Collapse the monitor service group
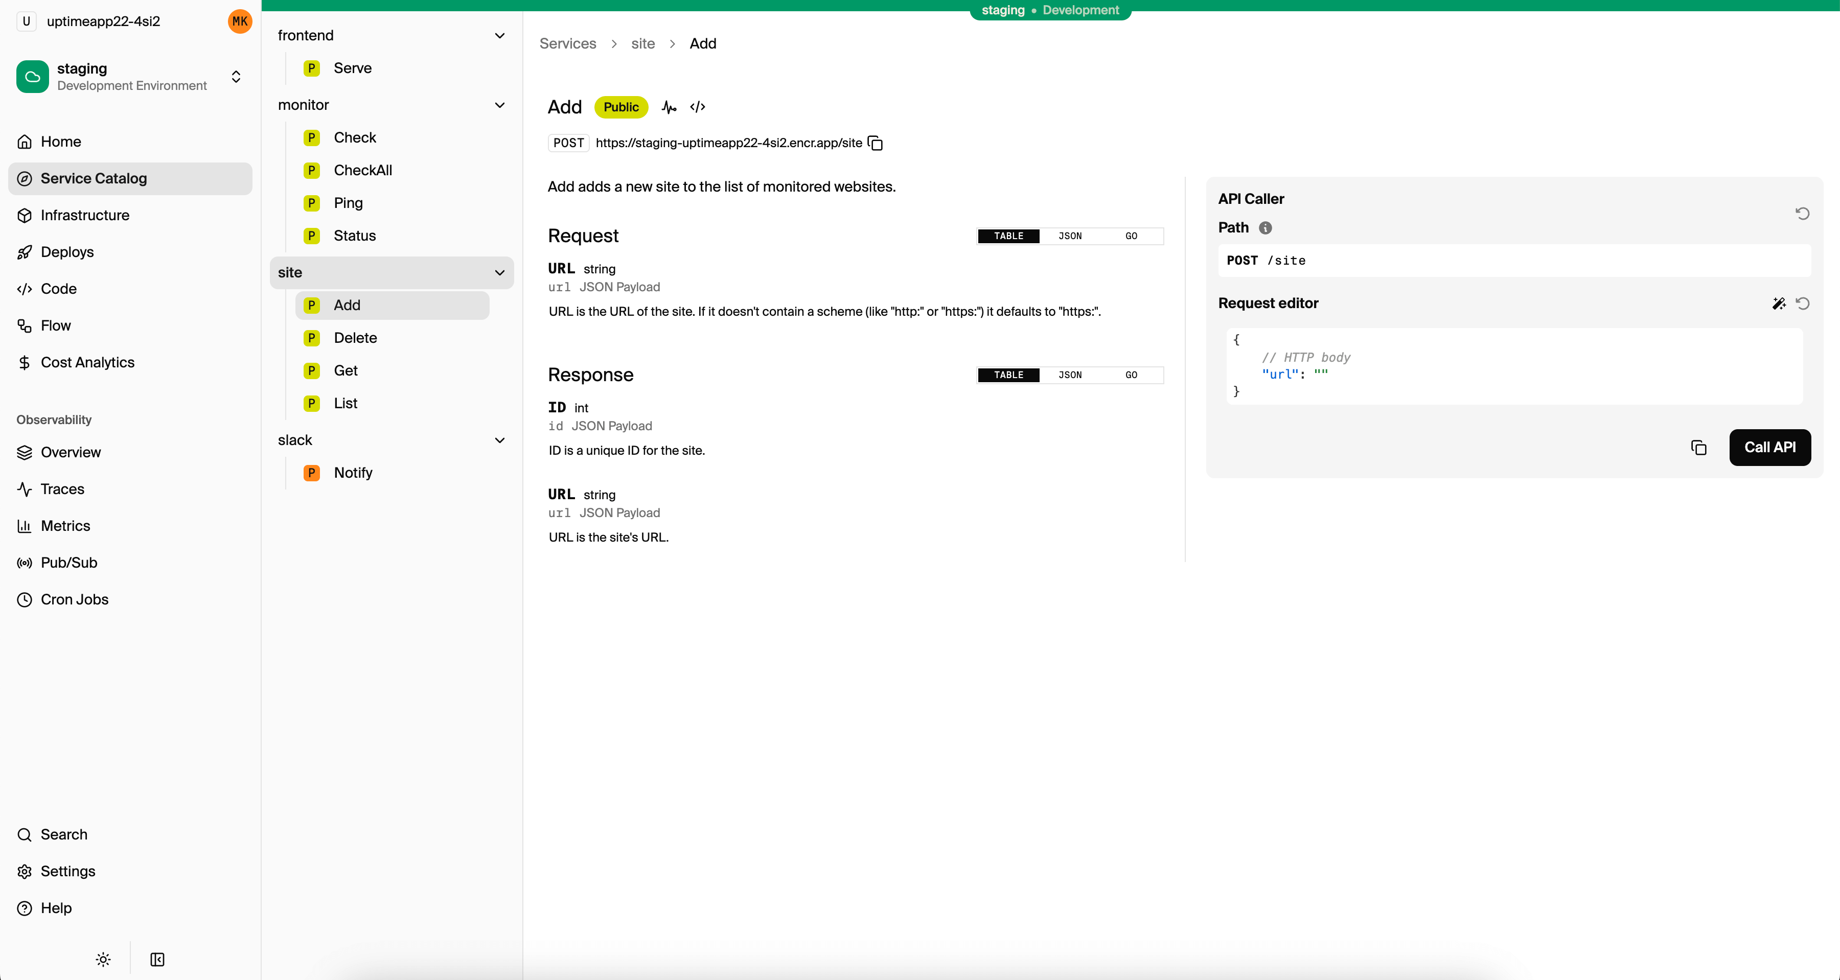The image size is (1840, 980). click(499, 105)
